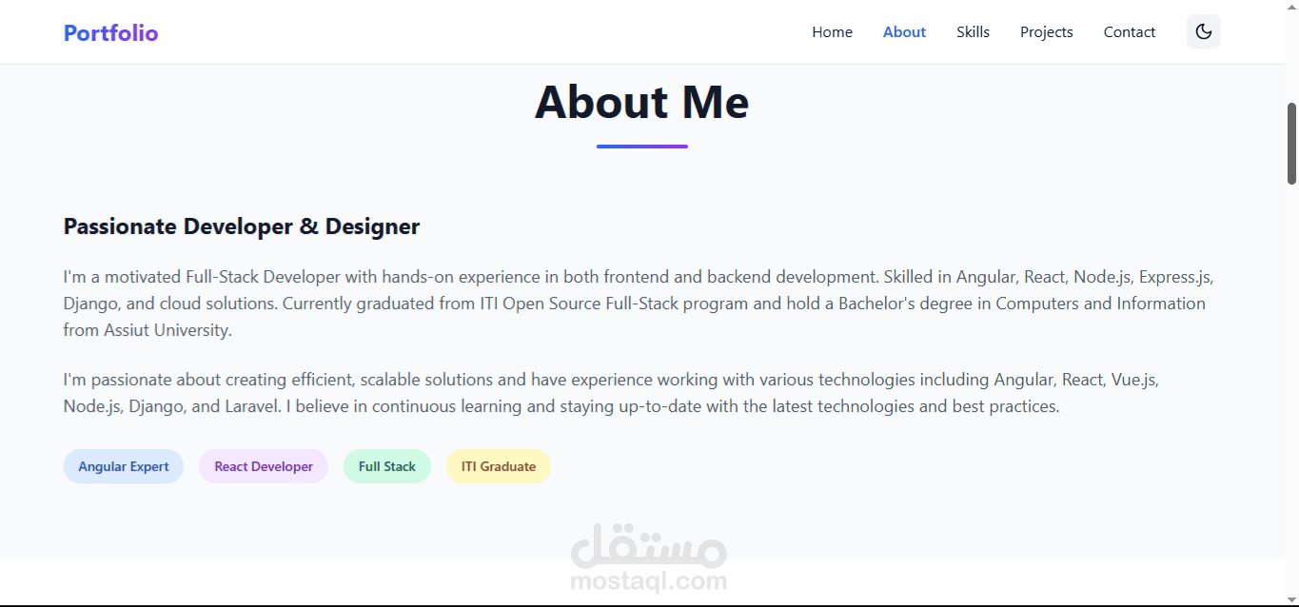Screen dimensions: 1299x607
Task: Click the gradient underline below About Me
Action: tap(642, 147)
